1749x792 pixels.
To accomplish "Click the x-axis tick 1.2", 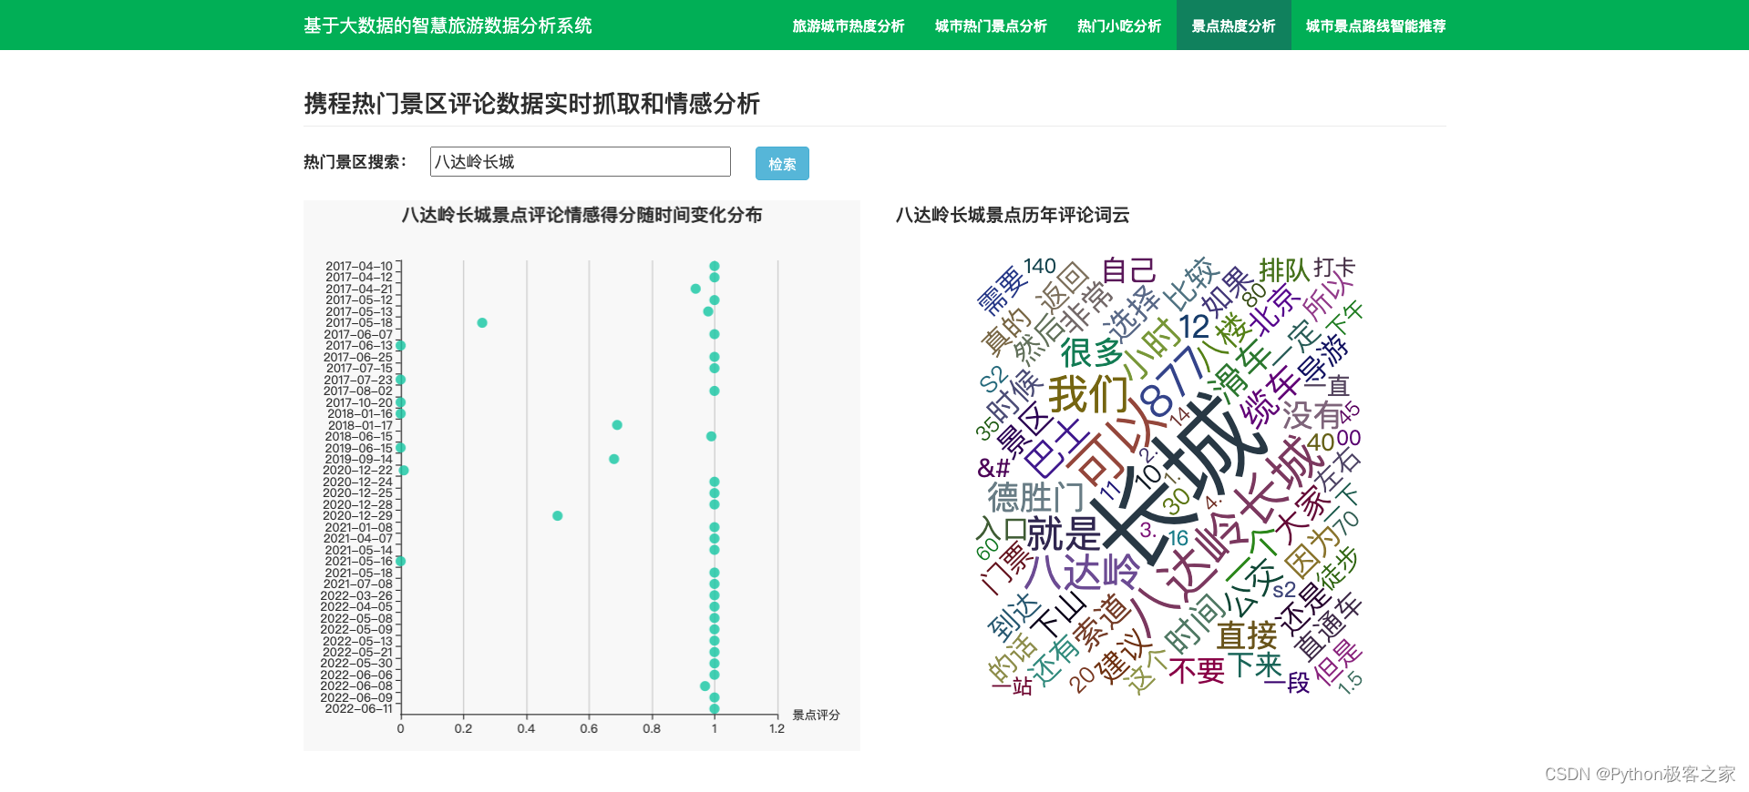I will (777, 728).
